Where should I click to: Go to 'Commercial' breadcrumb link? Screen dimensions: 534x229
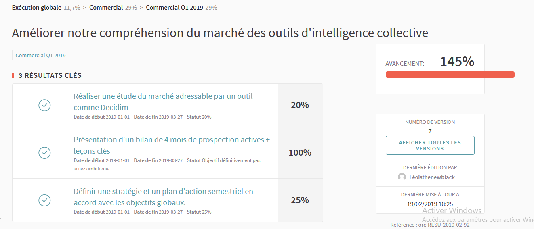point(106,8)
